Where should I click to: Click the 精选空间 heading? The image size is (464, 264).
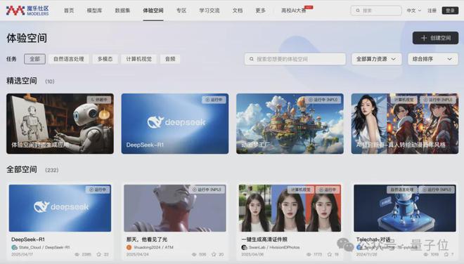pyautogui.click(x=22, y=81)
